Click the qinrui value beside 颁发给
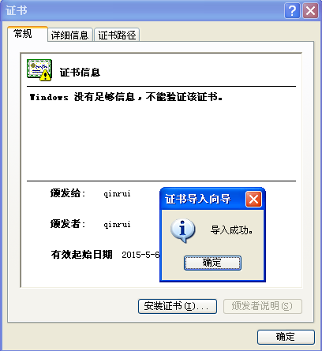322x351 pixels. 117,194
